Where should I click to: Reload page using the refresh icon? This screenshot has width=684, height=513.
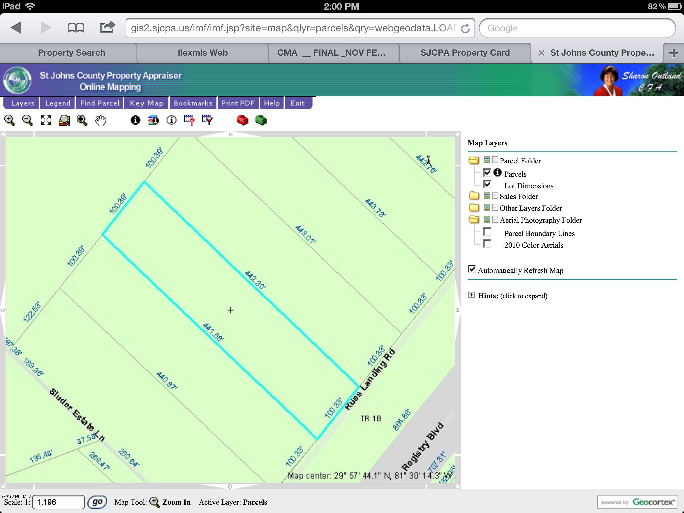coord(465,29)
